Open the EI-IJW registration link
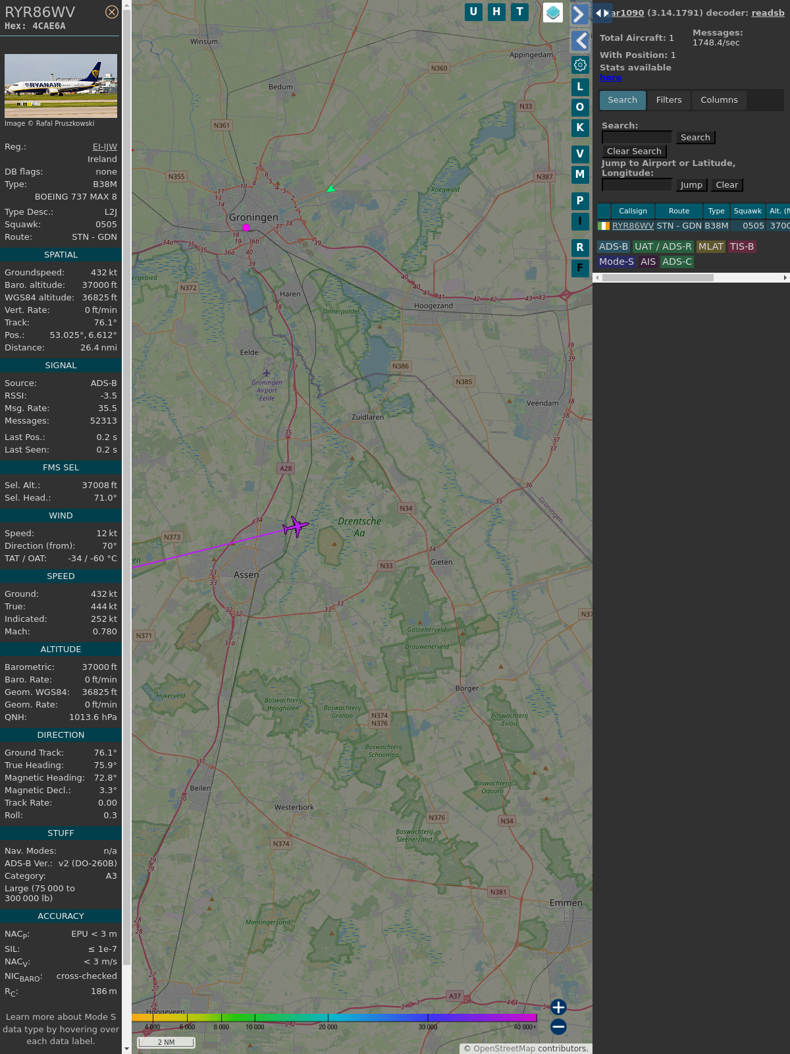790x1054 pixels. pos(105,147)
